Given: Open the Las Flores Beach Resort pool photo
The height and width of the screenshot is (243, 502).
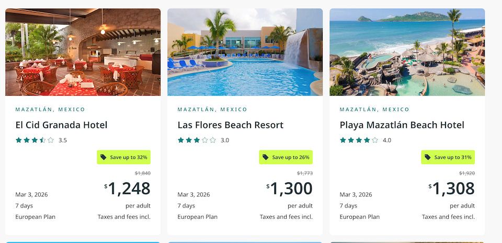Looking at the screenshot, I should (x=245, y=52).
